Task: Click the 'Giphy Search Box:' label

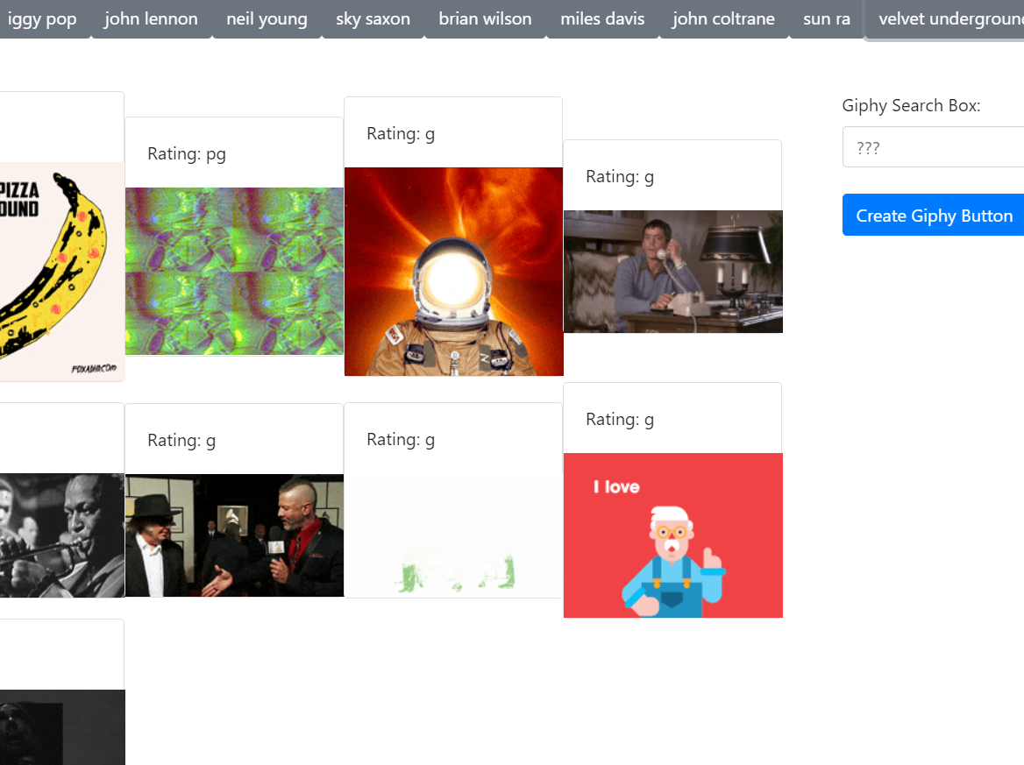Action: [911, 106]
